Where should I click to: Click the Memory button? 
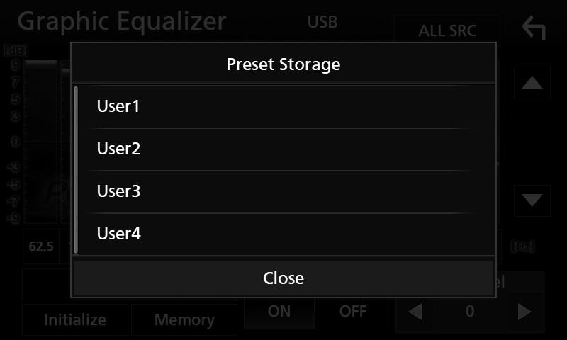(x=184, y=319)
